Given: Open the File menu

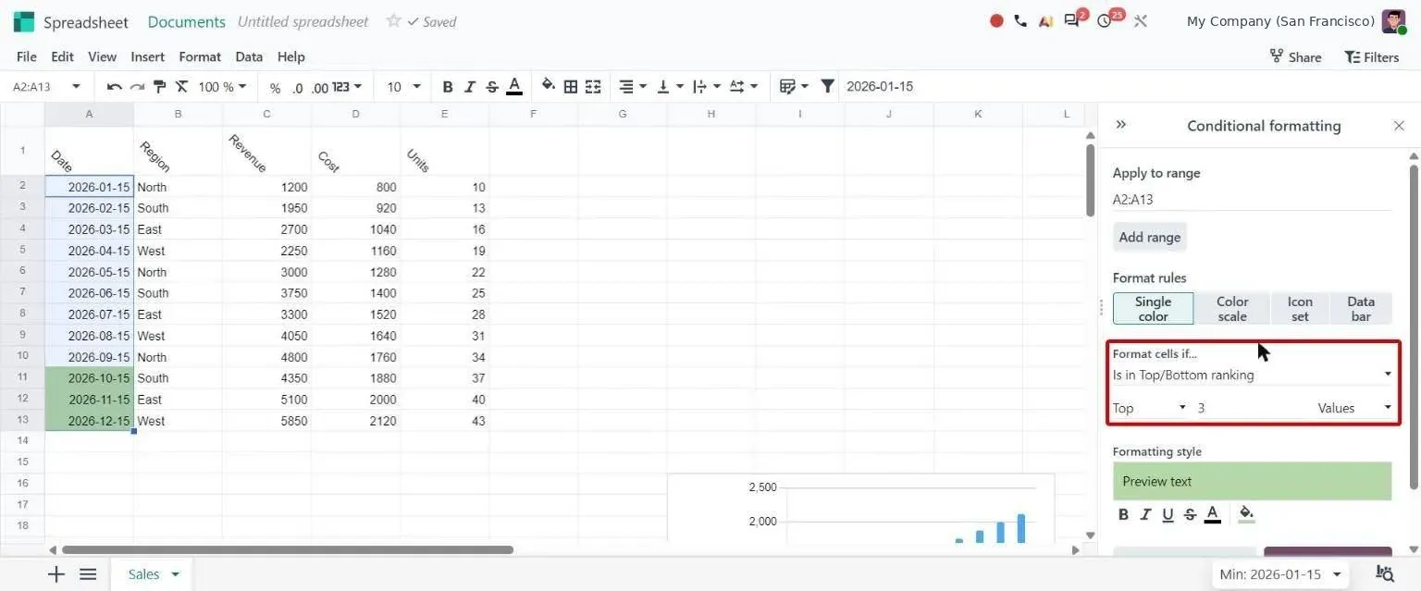Looking at the screenshot, I should [x=27, y=56].
